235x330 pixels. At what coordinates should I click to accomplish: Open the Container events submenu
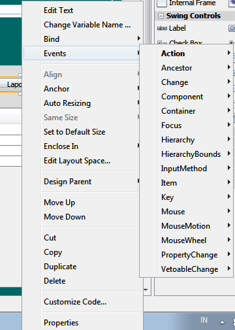186,111
